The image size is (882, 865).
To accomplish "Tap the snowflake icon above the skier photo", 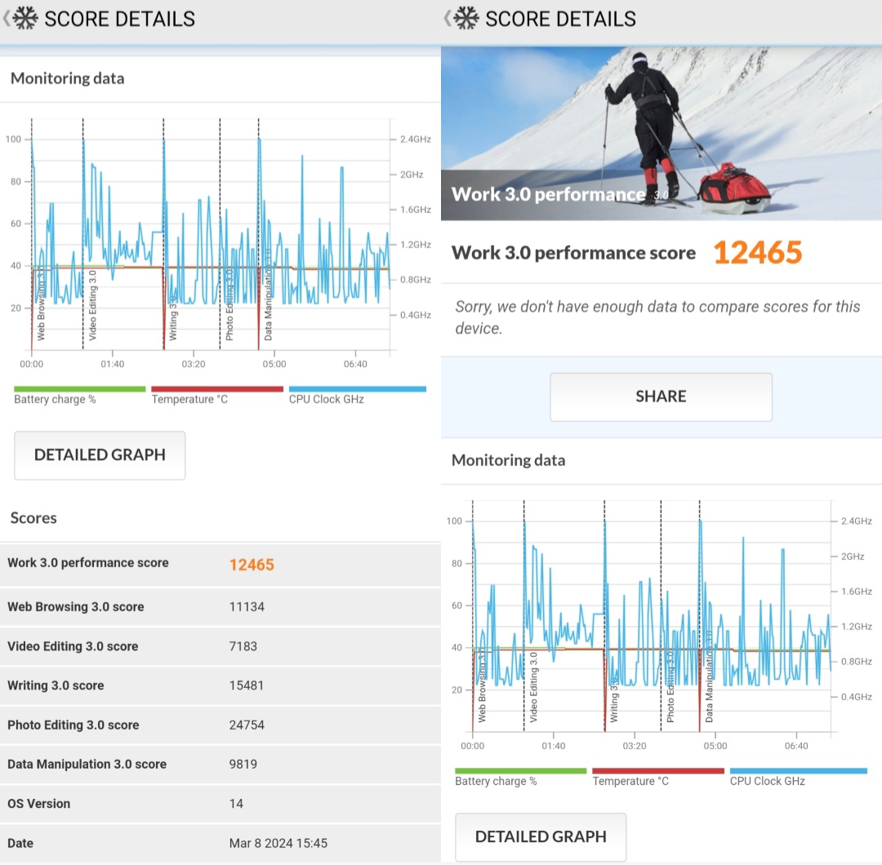I will (x=466, y=19).
